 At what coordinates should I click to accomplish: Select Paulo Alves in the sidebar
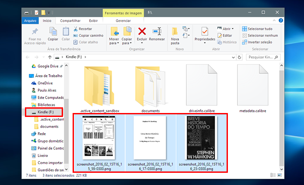pyautogui.click(x=44, y=90)
